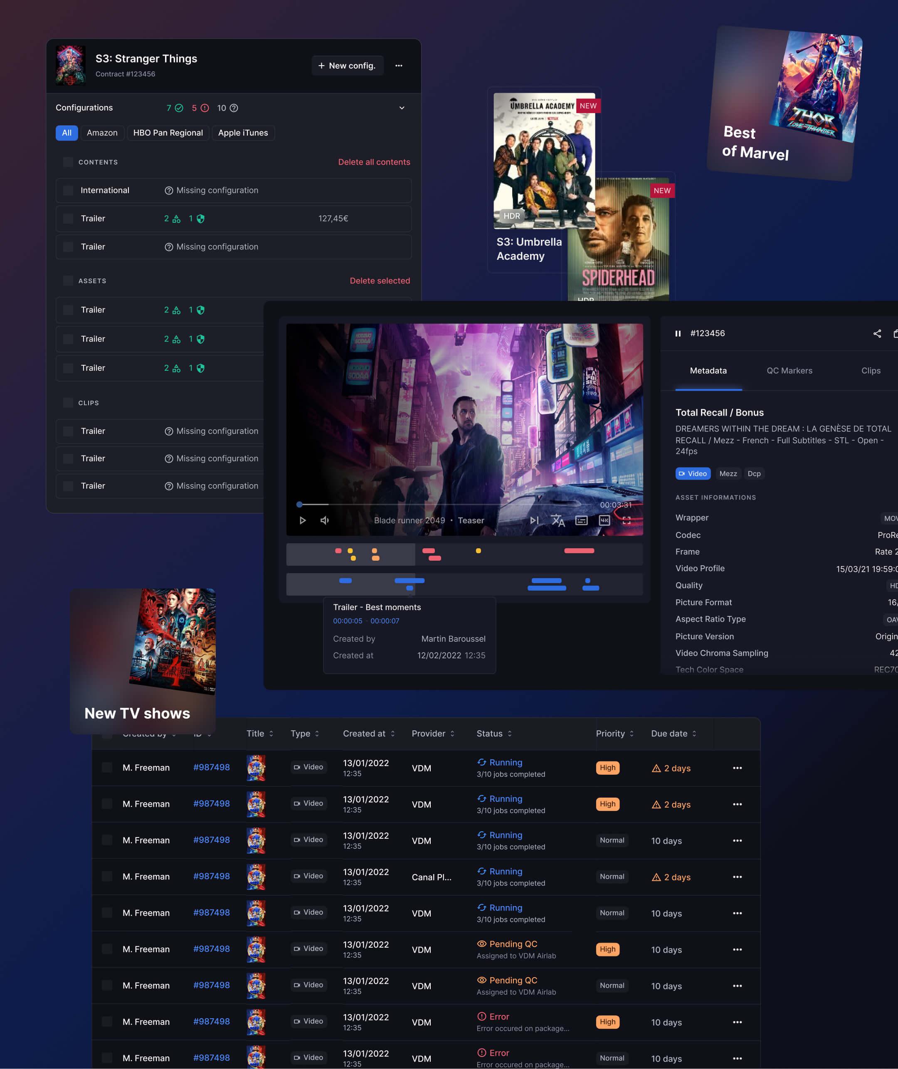Open the row menu of the High priority Error row
This screenshot has width=898, height=1069.
(x=737, y=1022)
